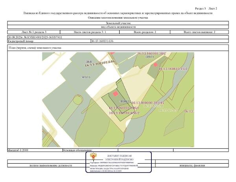Image resolution: width=236 pixels, height=182 pixels.
Task: Click the map label ':38(1)'
Action: pyautogui.click(x=149, y=57)
